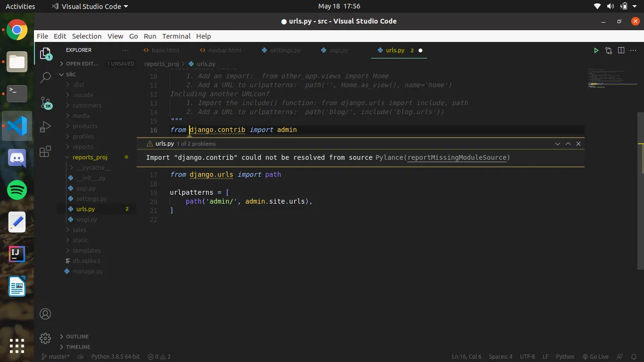Screen dimensions: 644x362
Task: Go to next problem in peek widget
Action: coord(558,144)
